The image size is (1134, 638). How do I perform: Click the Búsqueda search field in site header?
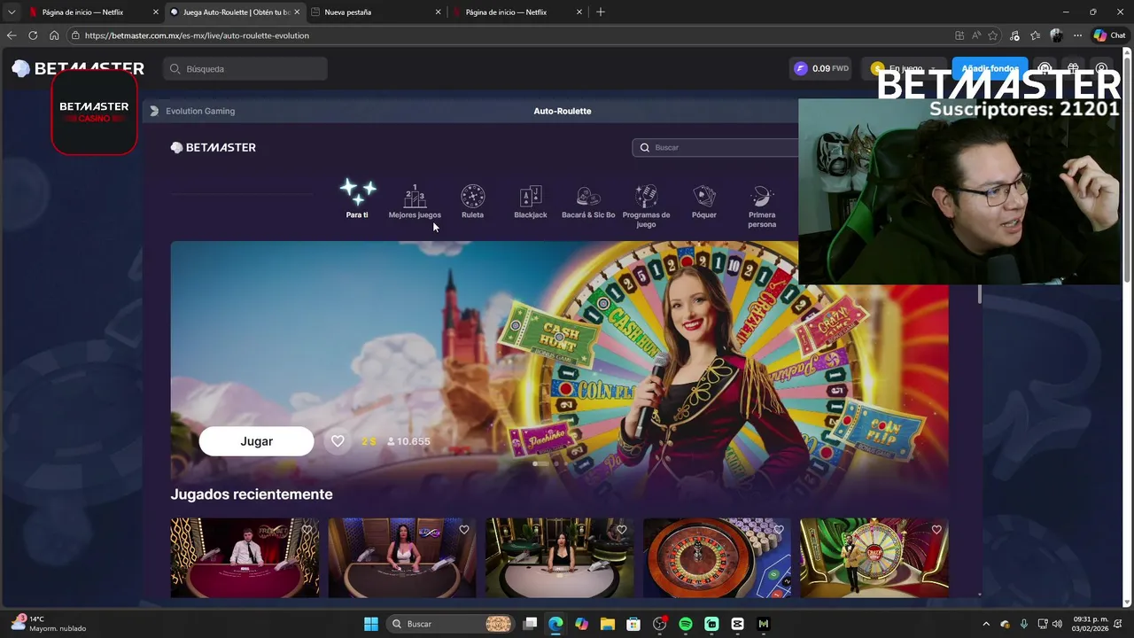tap(245, 68)
